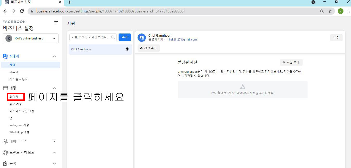Click the 할당된 자산 heading
This screenshot has height=168, width=351.
[x=187, y=62]
